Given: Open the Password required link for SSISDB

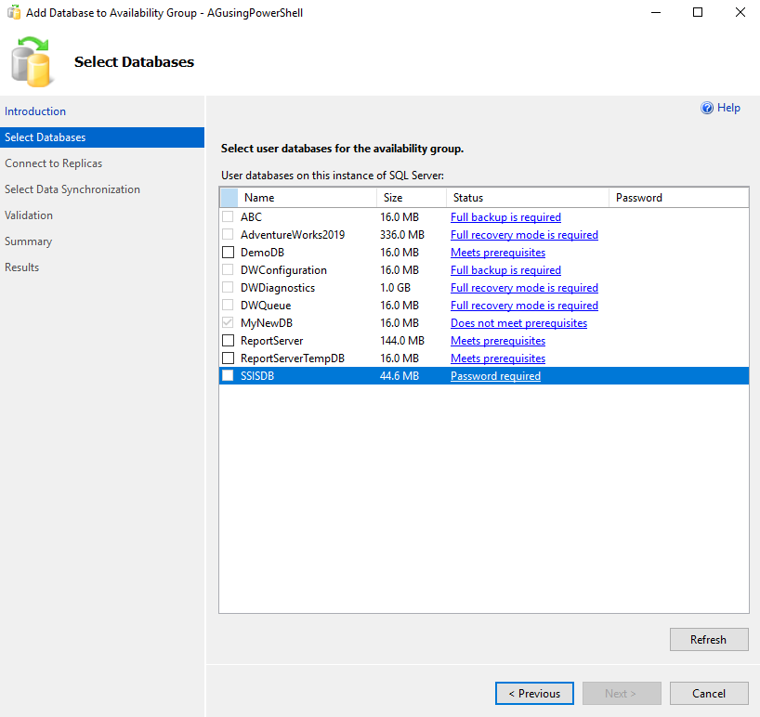Looking at the screenshot, I should 495,375.
